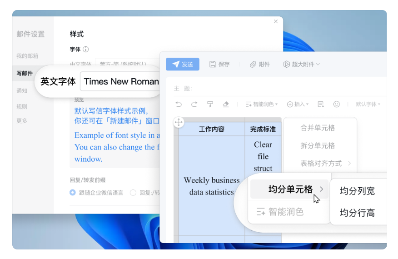The width and height of the screenshot is (398, 259).
Task: Expand the 默认字体 font dropdown
Action: (x=368, y=105)
